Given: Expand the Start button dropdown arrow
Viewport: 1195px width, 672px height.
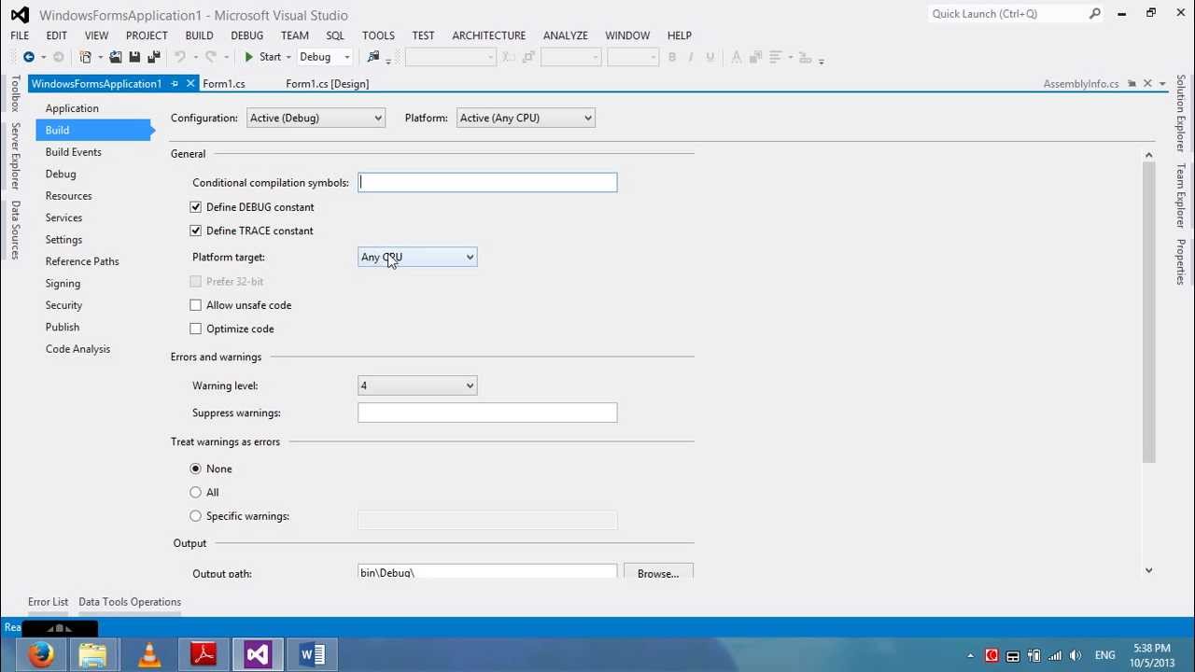Looking at the screenshot, I should (x=288, y=57).
